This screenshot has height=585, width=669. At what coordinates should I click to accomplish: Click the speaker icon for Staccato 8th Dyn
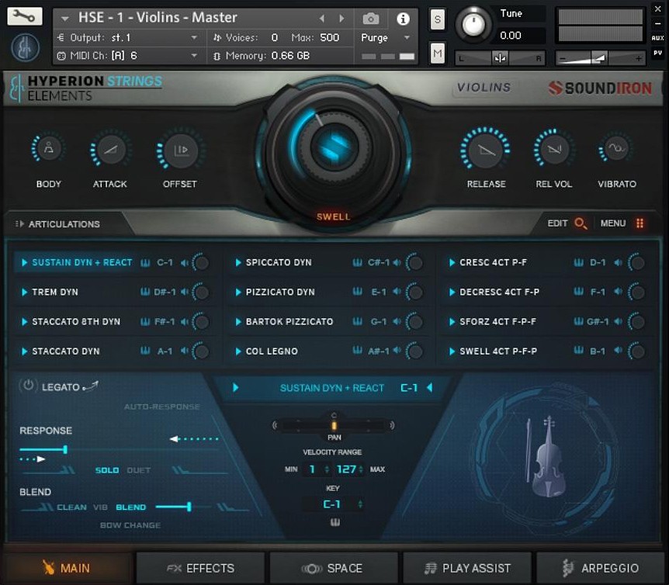pyautogui.click(x=184, y=321)
